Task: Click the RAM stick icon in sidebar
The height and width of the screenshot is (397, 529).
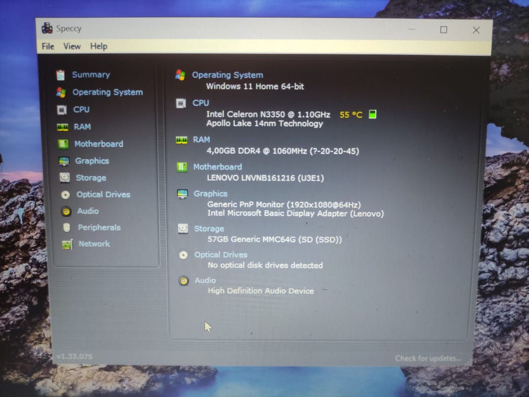Action: click(x=63, y=127)
